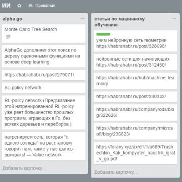182x182 pixels.
Task: Open habrahabr post 330342 card
Action: [135, 97]
